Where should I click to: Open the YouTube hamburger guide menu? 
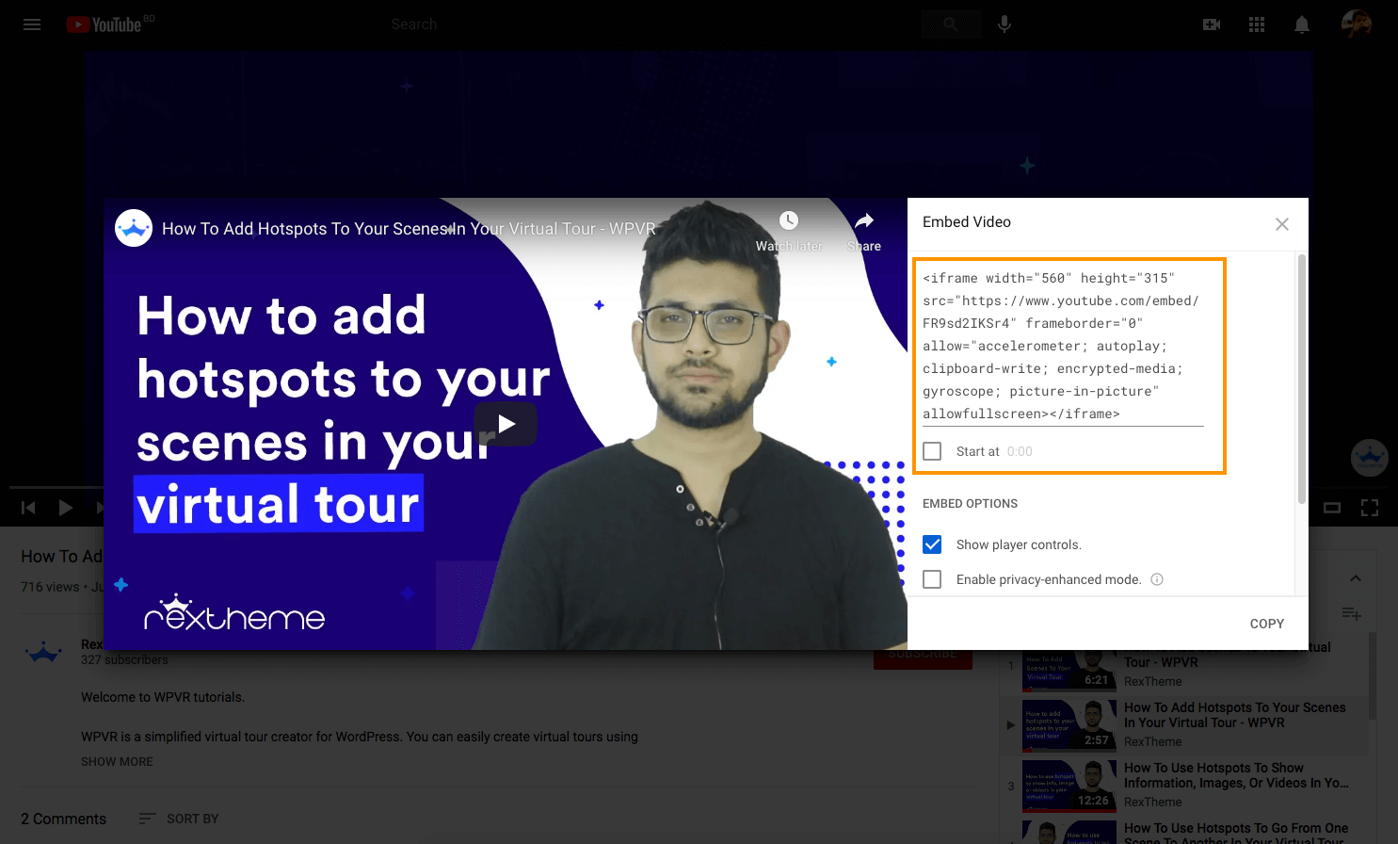32,24
